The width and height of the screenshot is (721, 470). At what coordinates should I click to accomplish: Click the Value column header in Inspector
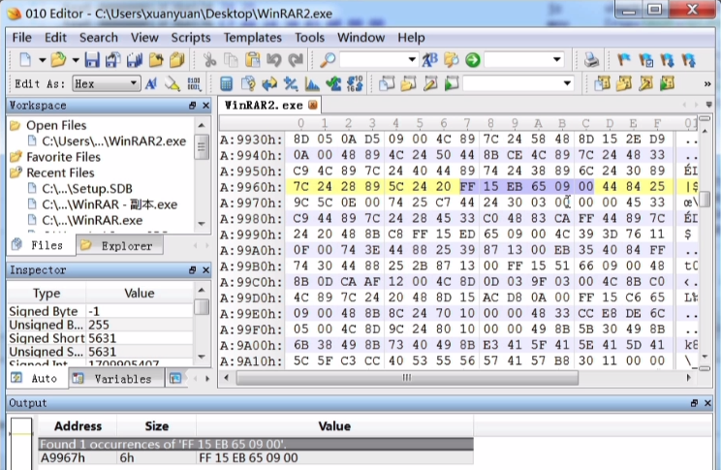tap(140, 294)
